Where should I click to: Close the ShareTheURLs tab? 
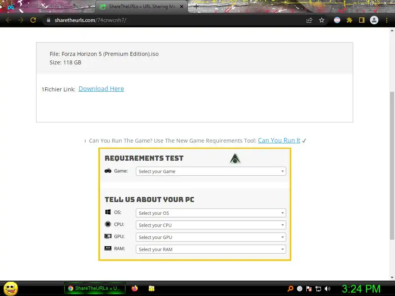[x=182, y=7]
